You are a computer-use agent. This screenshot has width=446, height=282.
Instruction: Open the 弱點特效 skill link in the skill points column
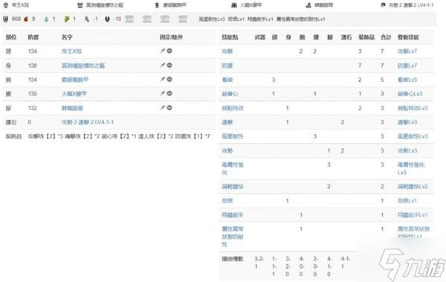pos(233,108)
